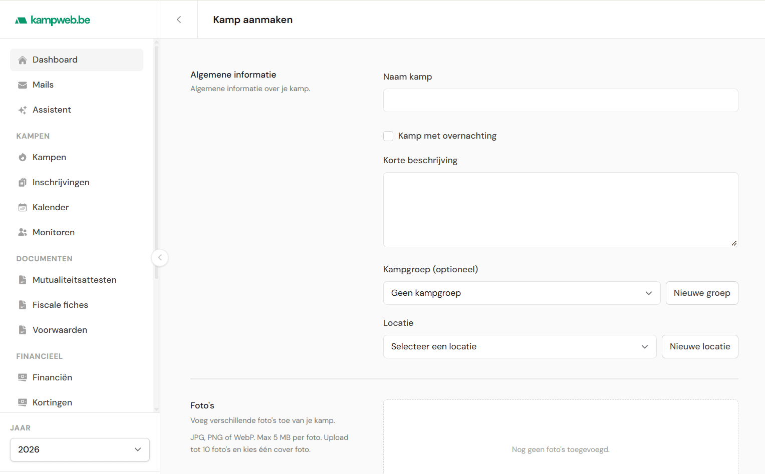Click the sidebar vertical scrollbar

tap(156, 163)
